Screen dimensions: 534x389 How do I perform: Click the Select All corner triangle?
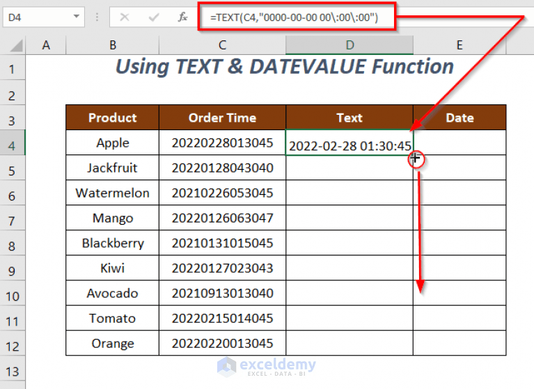pos(16,45)
